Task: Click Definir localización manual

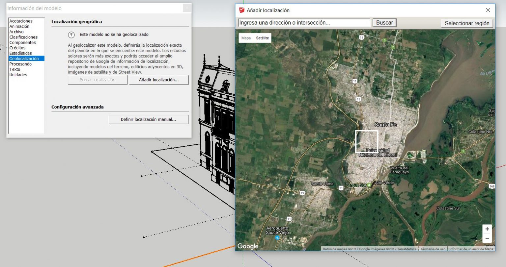Action: [148, 119]
